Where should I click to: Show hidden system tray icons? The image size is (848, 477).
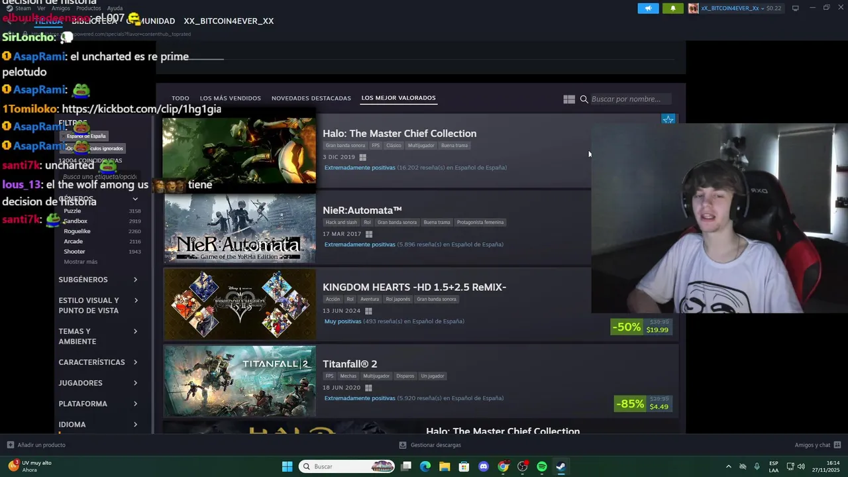[x=729, y=466]
